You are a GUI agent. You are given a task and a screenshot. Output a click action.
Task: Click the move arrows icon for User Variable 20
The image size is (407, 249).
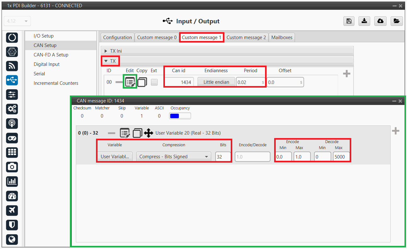(x=149, y=133)
